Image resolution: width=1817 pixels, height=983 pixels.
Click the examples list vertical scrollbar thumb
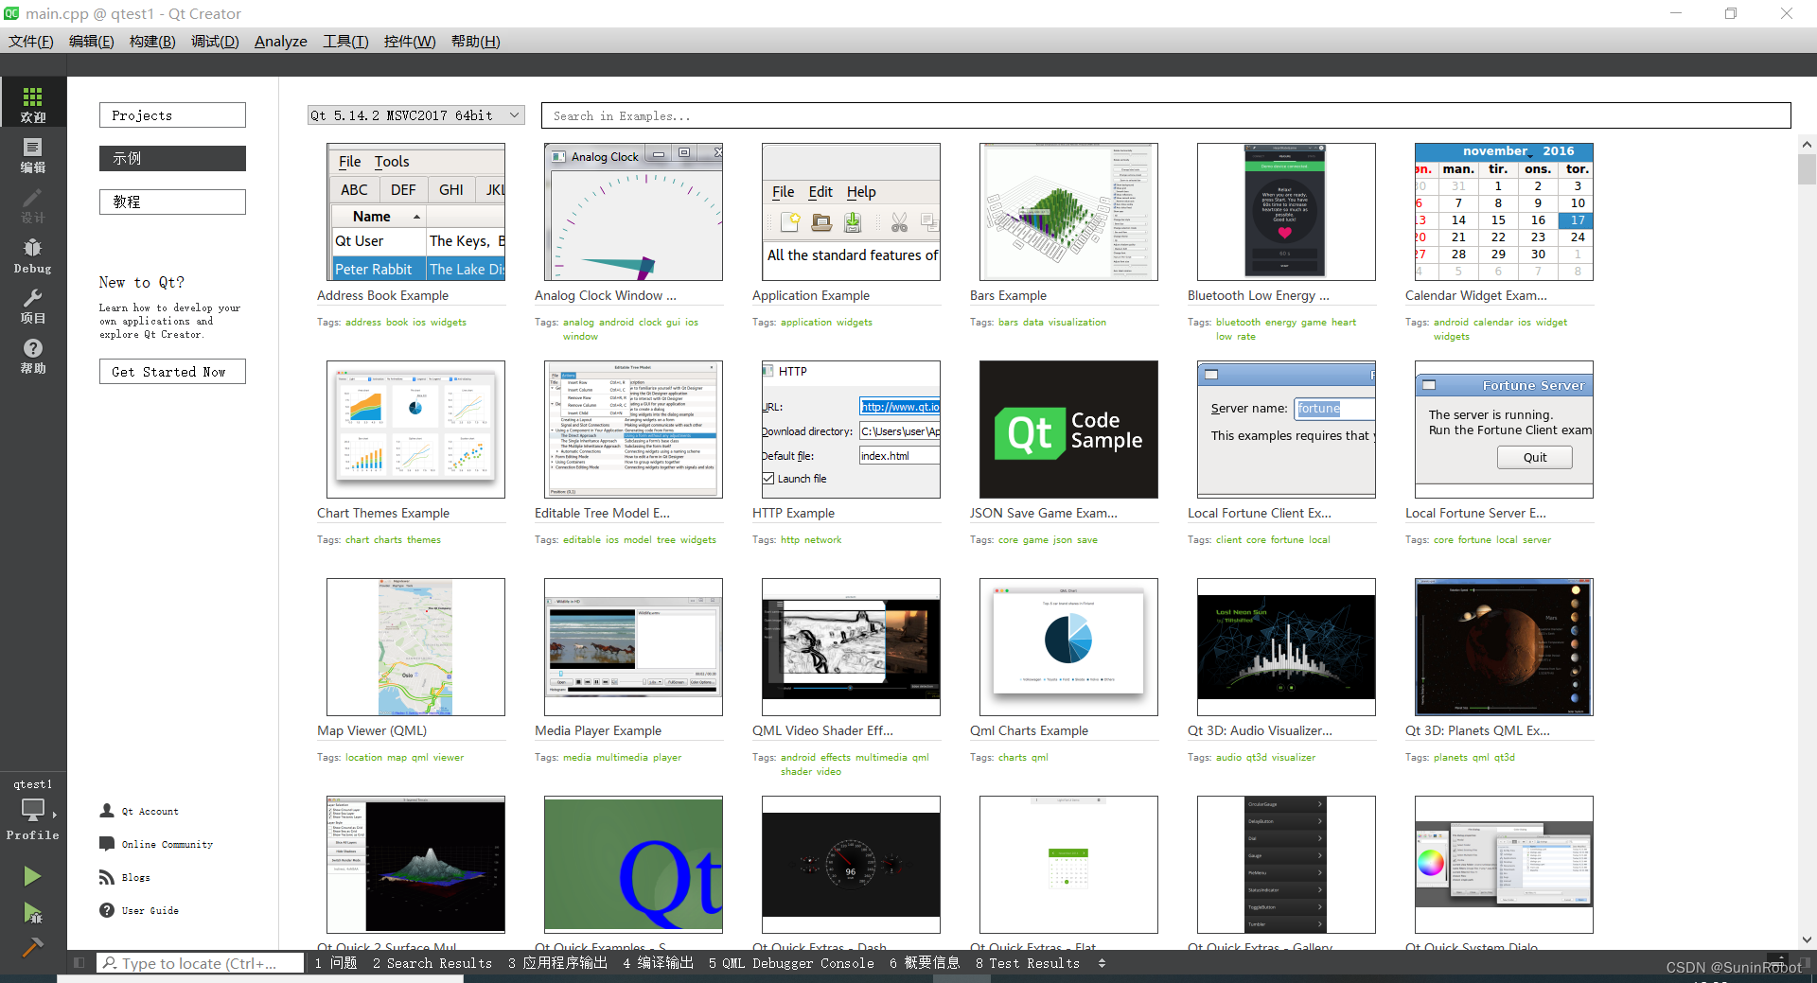tap(1807, 169)
